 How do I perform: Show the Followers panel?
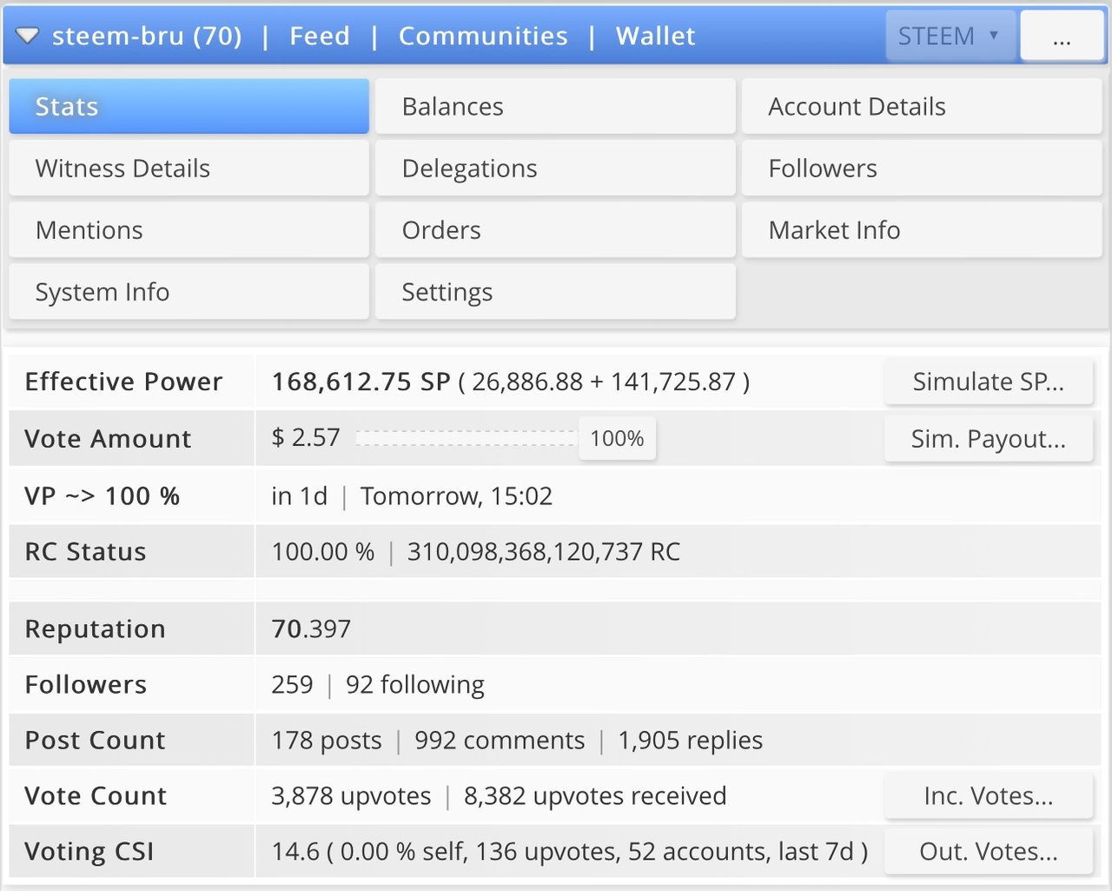click(922, 168)
